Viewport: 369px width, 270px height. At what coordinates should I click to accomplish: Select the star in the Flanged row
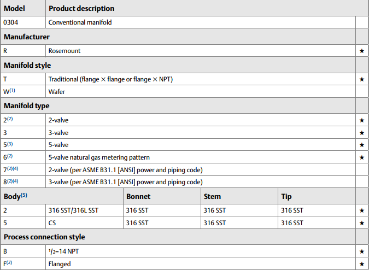coord(362,264)
